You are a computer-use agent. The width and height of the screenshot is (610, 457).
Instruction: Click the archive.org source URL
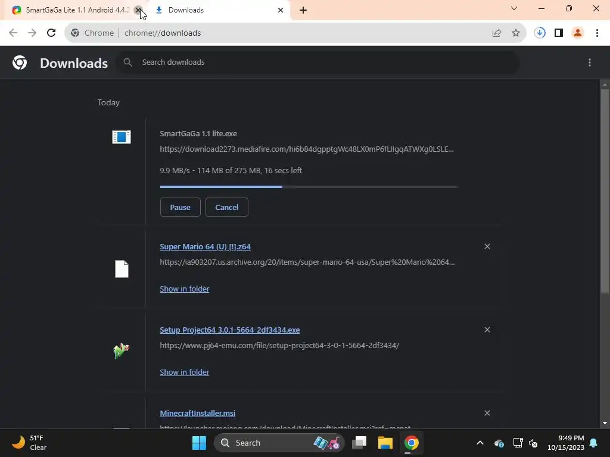[x=307, y=262]
